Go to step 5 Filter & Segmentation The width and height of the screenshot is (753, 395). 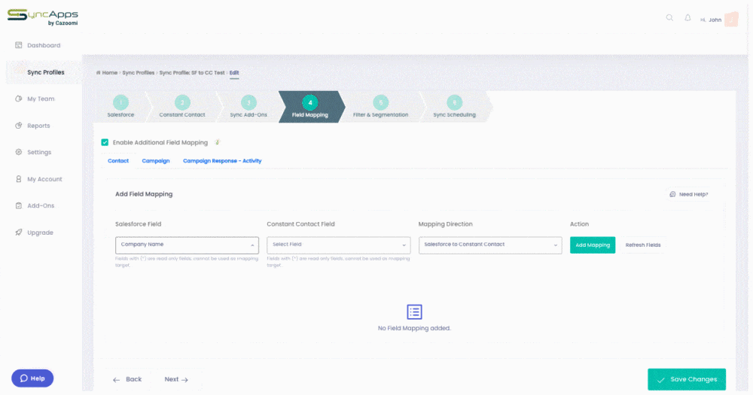point(381,107)
